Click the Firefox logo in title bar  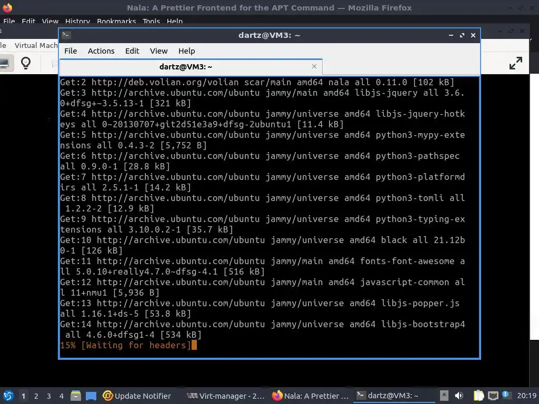(x=7, y=7)
